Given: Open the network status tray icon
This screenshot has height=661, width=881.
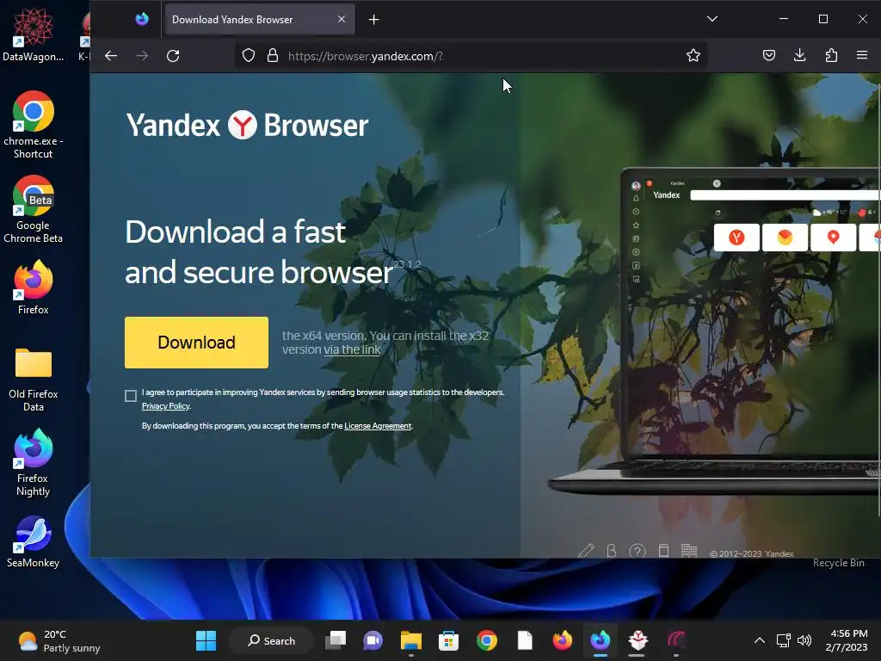Looking at the screenshot, I should [783, 640].
